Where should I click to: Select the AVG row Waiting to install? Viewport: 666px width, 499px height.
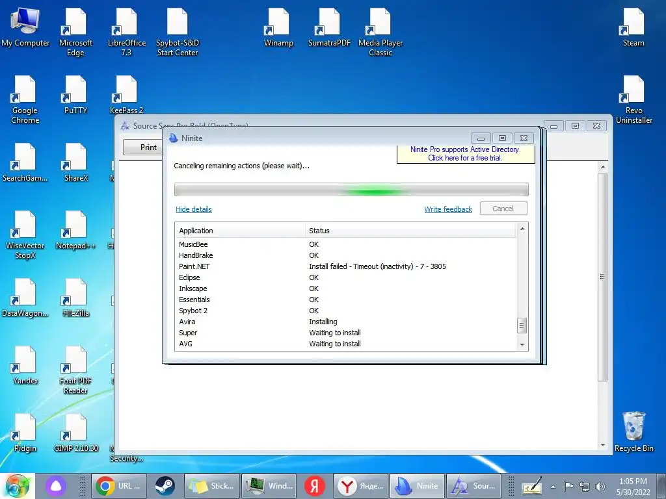point(346,344)
